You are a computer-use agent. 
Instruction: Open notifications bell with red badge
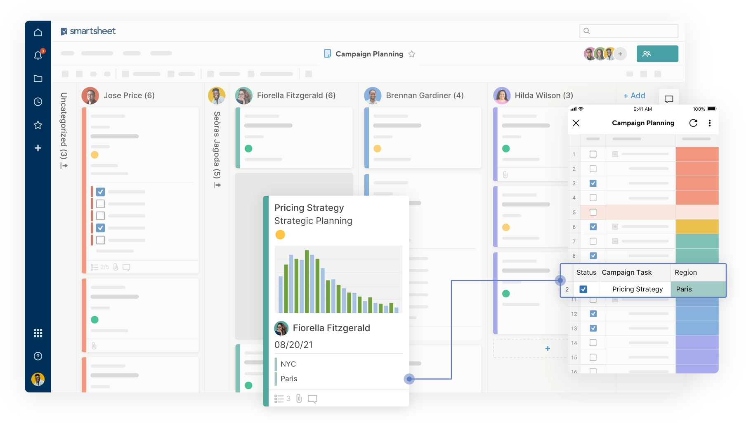click(38, 55)
